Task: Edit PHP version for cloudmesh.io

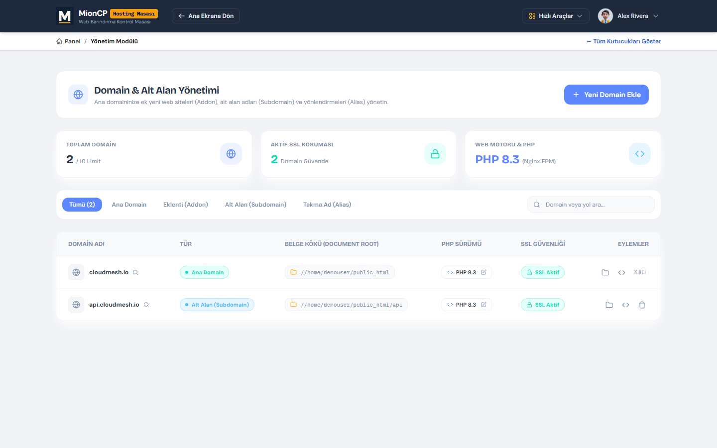Action: point(483,272)
